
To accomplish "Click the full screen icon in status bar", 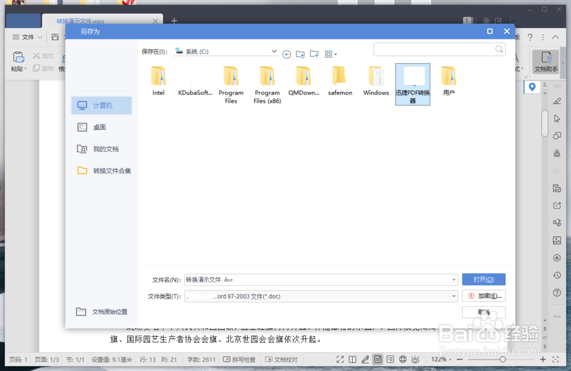I will point(340,359).
